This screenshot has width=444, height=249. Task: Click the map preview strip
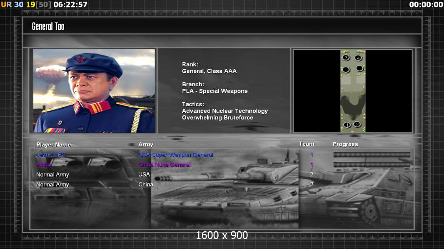[x=353, y=91]
